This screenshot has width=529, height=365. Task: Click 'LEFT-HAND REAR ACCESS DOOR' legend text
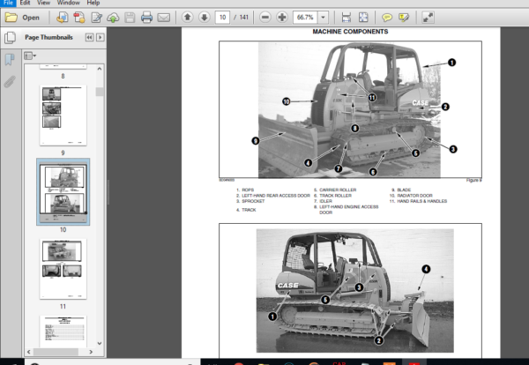[276, 196]
